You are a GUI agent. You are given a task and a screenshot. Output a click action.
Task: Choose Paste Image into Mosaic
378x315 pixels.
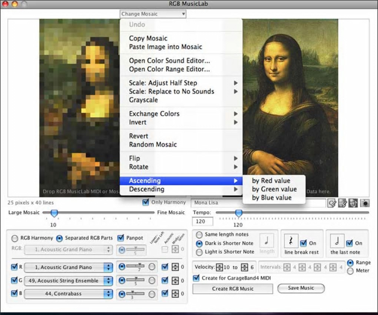point(181,47)
